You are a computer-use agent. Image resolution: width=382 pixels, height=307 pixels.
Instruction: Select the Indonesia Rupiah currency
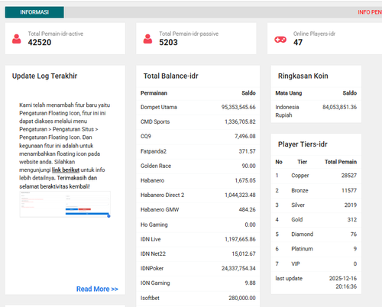tap(287, 111)
